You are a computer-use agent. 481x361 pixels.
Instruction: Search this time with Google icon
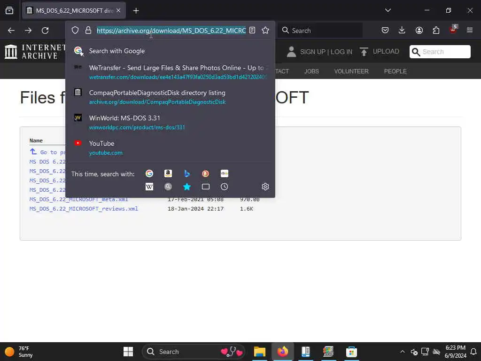(x=149, y=173)
